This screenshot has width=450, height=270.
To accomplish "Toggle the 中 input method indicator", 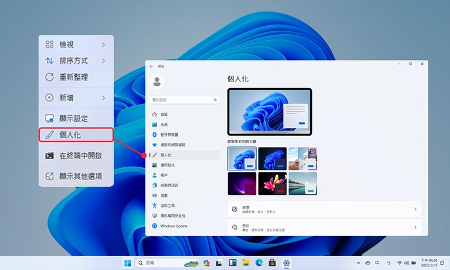I will coord(377,263).
